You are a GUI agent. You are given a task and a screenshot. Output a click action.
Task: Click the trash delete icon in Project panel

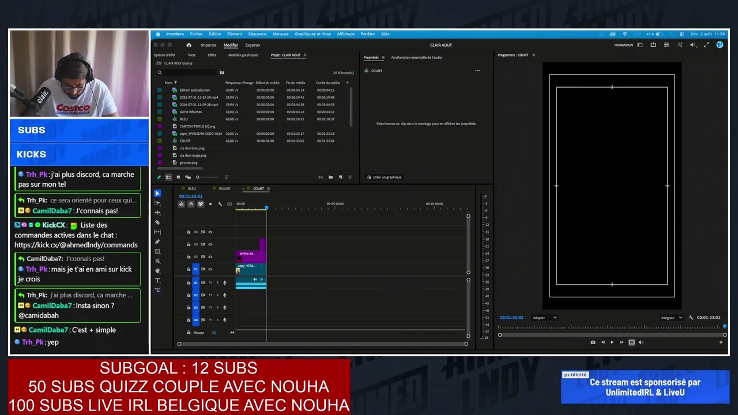tap(349, 177)
